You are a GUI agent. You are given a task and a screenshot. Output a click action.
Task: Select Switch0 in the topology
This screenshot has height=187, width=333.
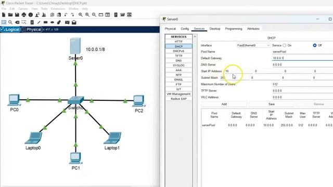pos(75,100)
